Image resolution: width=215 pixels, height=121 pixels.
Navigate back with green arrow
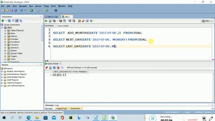pos(32,10)
